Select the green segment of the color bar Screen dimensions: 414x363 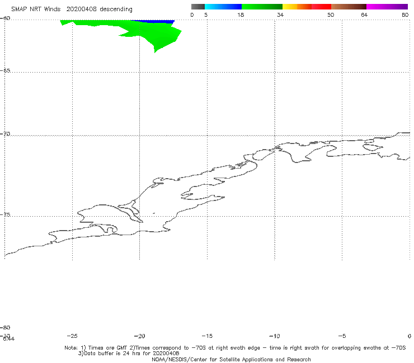262,7
